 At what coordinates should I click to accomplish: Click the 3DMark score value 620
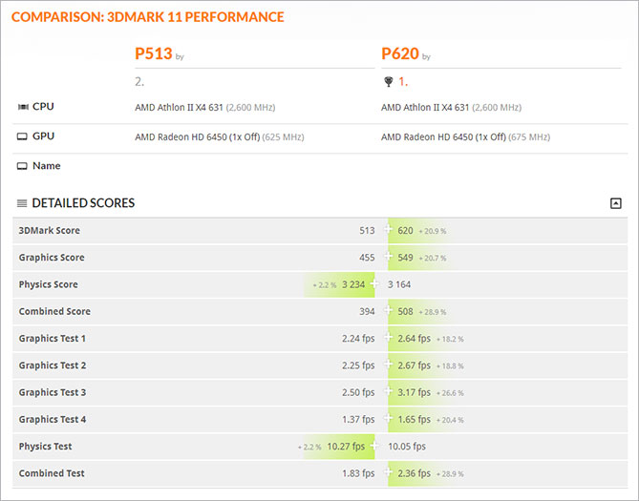[x=406, y=231]
